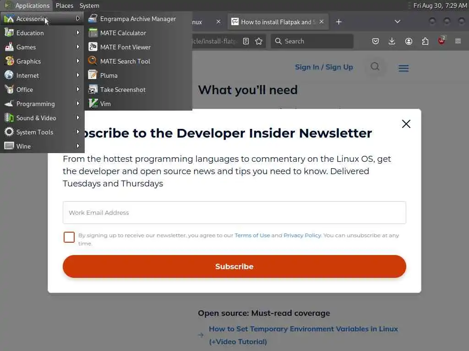This screenshot has width=469, height=351.
Task: Close the How to install Flatpak tab
Action: pyautogui.click(x=322, y=21)
